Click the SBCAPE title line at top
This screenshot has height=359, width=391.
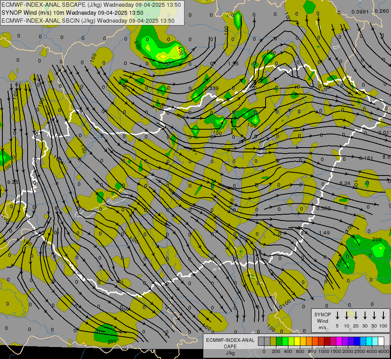91,5
